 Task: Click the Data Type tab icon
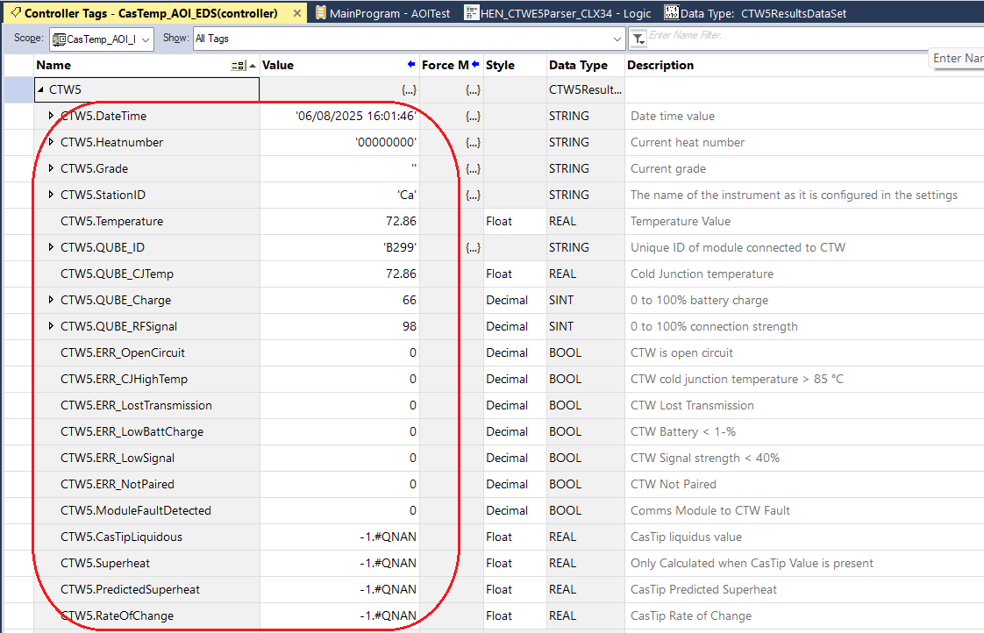pyautogui.click(x=672, y=12)
